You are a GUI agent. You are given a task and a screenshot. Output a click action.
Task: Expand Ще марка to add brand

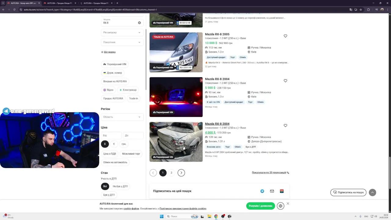click(x=108, y=52)
